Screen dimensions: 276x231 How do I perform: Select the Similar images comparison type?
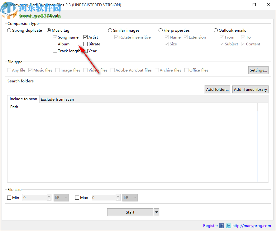(110, 30)
